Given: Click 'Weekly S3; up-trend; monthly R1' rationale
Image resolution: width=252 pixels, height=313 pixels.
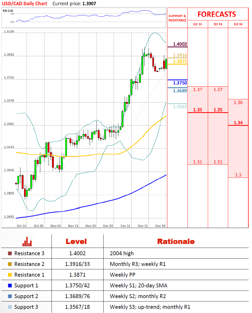Looking at the screenshot, I should coord(150,307).
